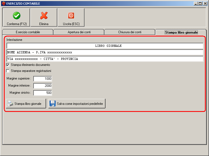Click the green checkmark Conferma (F12) icon
Screen dimensions: 209x156
(17, 16)
